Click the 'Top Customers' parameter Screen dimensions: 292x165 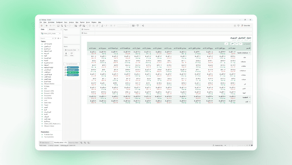[49, 137]
